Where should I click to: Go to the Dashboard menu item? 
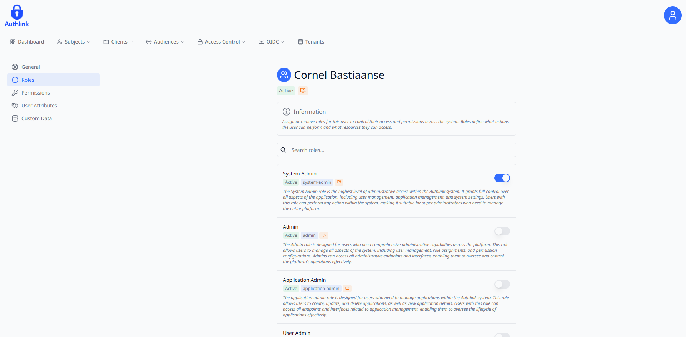click(27, 42)
